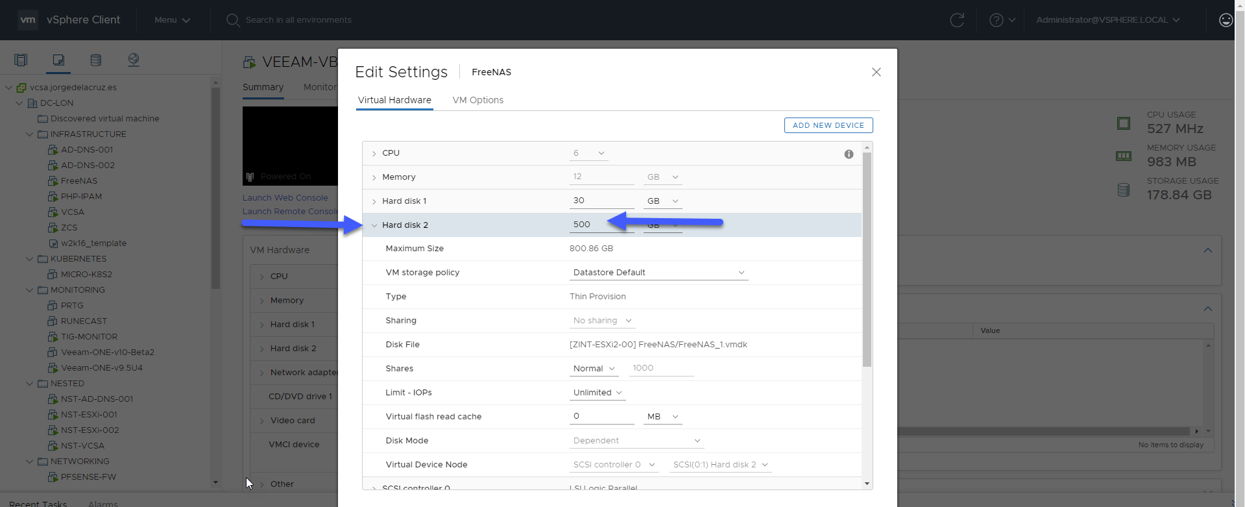The image size is (1245, 507).
Task: Select TIG-MONITOR virtual machine
Action: 88,337
